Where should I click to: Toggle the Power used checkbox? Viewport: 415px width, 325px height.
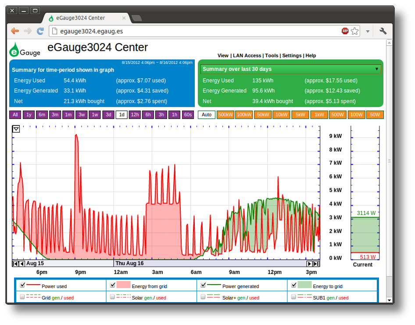coord(22,285)
